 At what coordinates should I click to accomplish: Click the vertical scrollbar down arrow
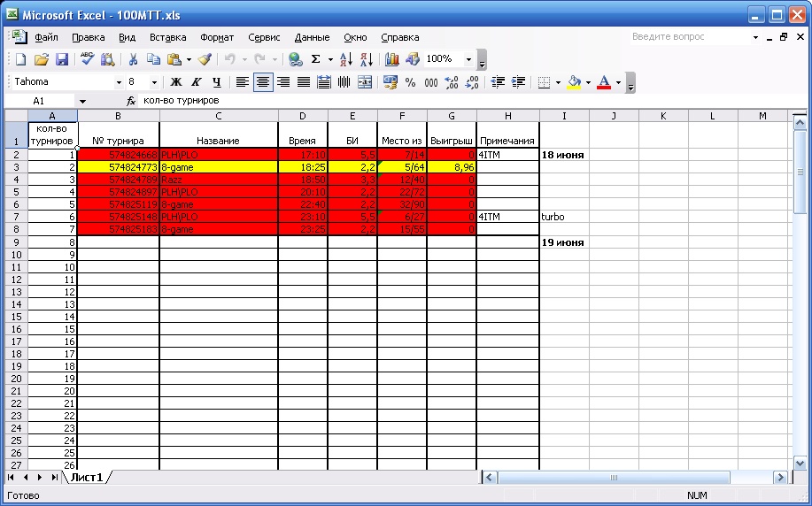click(800, 464)
